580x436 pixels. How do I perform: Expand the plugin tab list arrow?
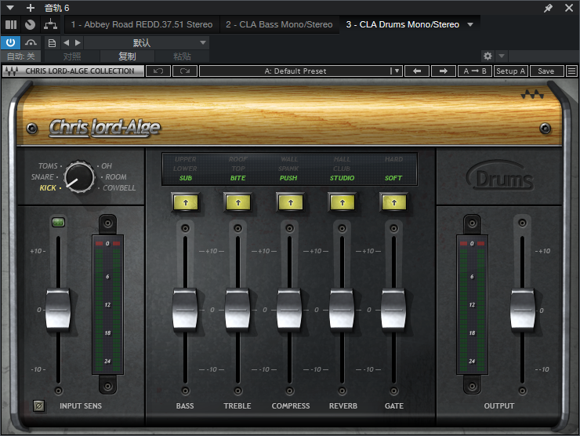(470, 24)
